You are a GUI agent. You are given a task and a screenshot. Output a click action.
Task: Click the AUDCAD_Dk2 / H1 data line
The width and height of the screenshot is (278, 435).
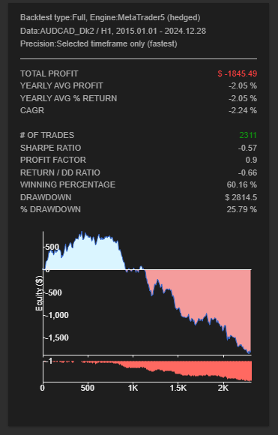113,31
